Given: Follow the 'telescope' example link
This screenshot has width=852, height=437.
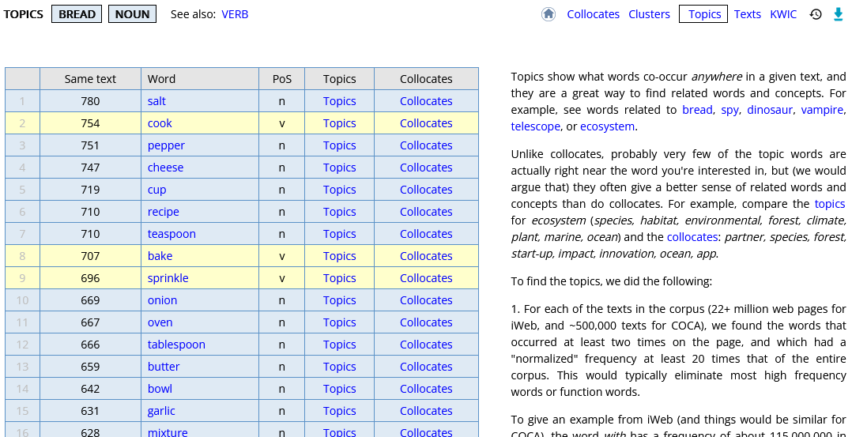Looking at the screenshot, I should (x=535, y=126).
